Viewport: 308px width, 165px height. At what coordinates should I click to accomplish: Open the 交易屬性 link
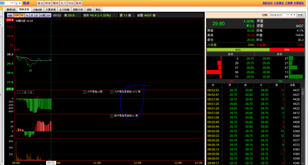tap(279, 3)
